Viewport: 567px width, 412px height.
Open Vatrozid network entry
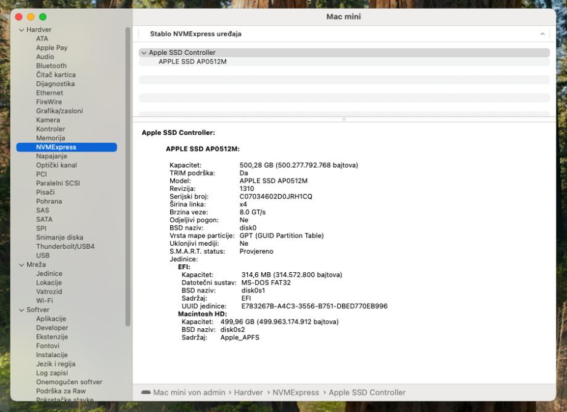click(49, 292)
